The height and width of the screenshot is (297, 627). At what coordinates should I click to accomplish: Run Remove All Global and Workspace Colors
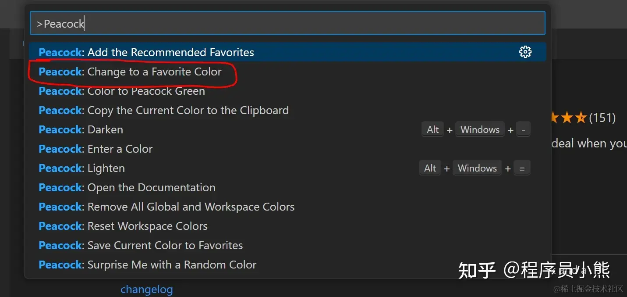point(287,207)
